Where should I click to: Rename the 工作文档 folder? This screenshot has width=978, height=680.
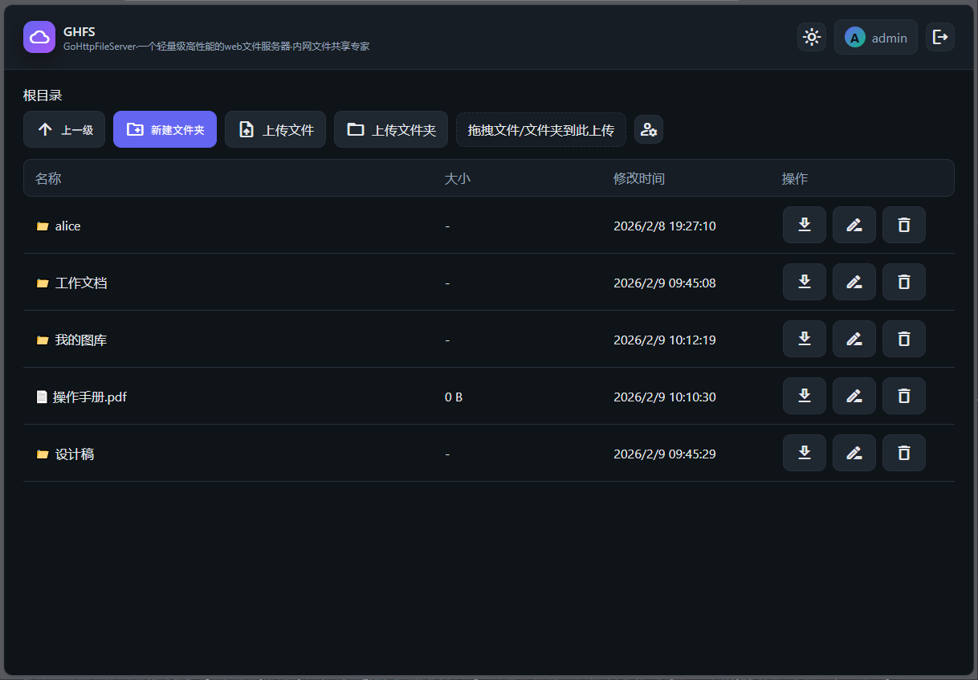tap(854, 282)
